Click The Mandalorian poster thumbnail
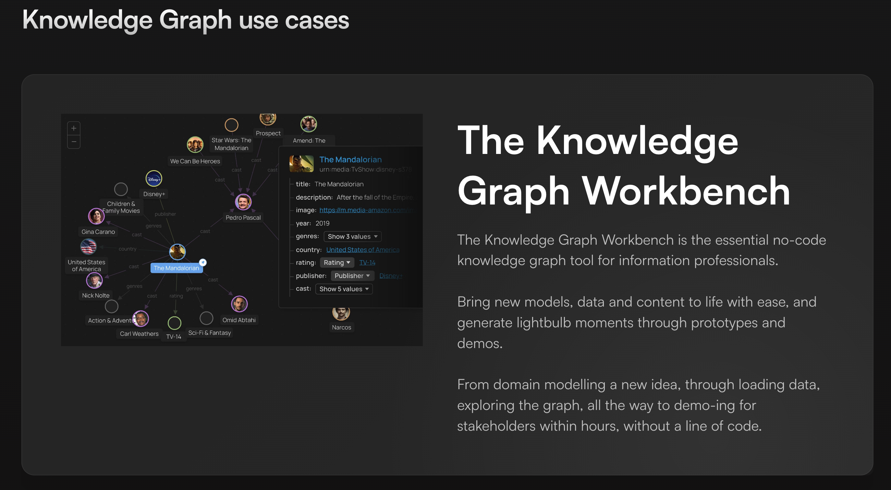This screenshot has height=490, width=891. (x=301, y=164)
